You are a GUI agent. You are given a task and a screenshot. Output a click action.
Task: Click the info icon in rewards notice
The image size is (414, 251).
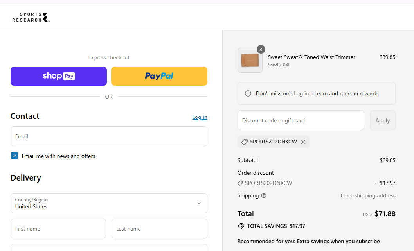tap(248, 93)
